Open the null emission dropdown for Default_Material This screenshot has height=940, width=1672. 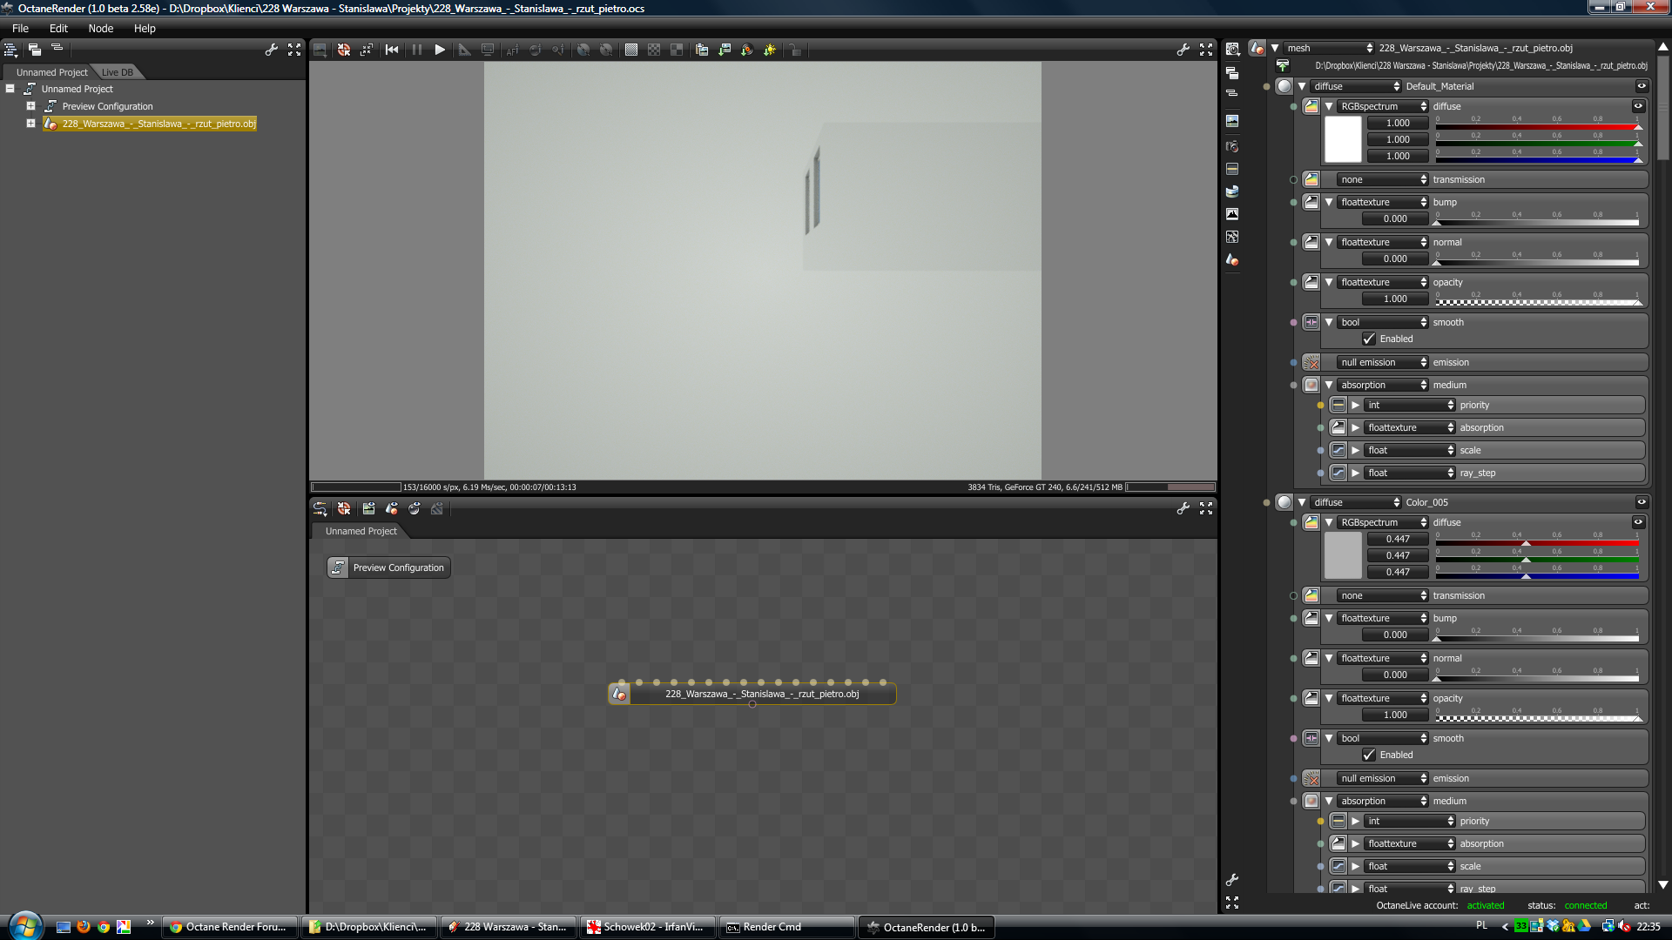(1383, 363)
